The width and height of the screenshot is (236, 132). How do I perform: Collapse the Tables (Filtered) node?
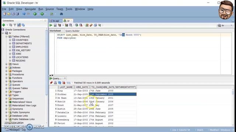[7, 37]
